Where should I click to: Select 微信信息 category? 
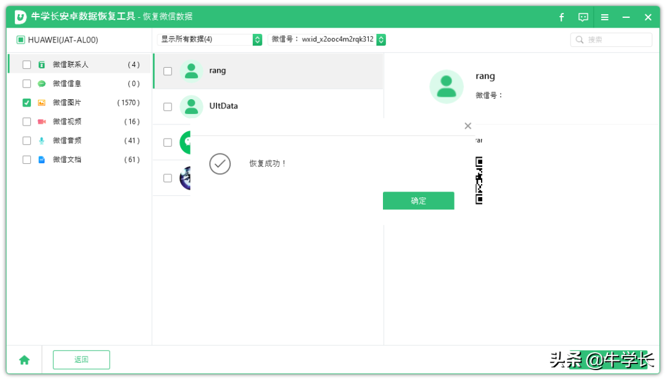[x=80, y=84]
